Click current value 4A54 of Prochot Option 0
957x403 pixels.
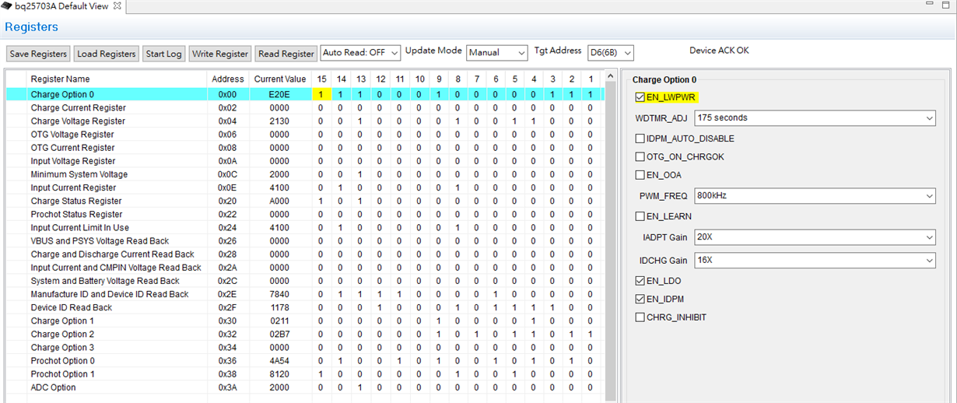click(x=280, y=360)
